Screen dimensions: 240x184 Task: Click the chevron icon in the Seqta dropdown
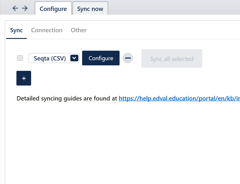pyautogui.click(x=74, y=58)
